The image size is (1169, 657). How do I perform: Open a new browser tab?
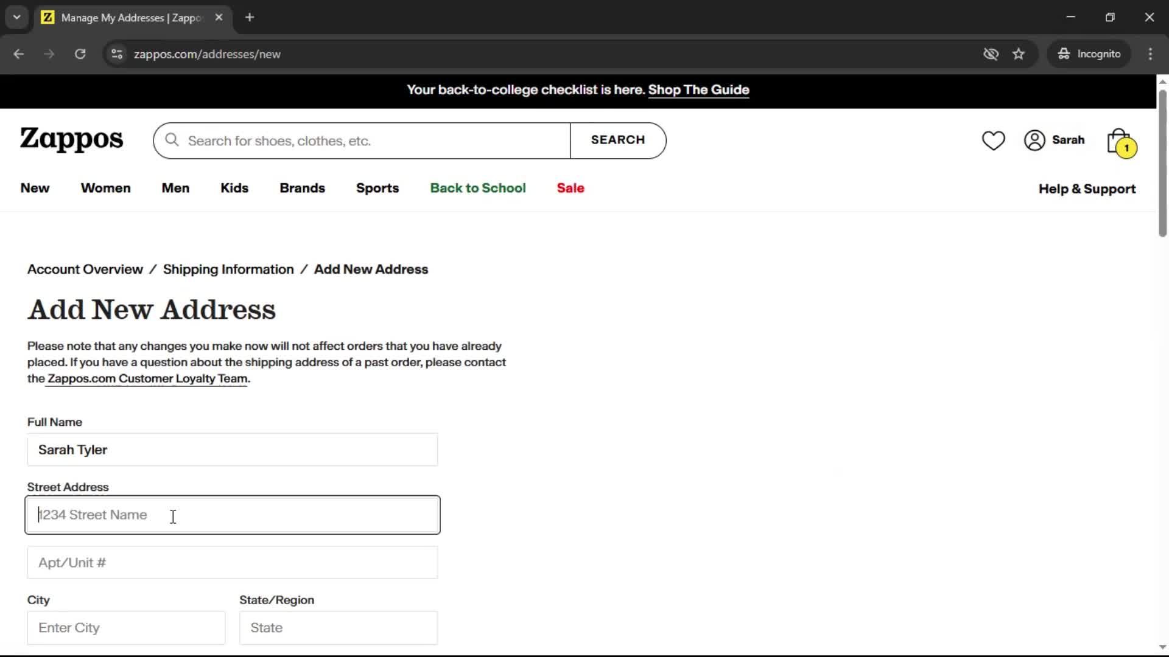[250, 18]
